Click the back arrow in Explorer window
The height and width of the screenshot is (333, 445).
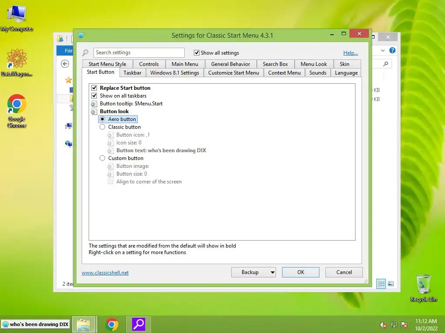(65, 64)
